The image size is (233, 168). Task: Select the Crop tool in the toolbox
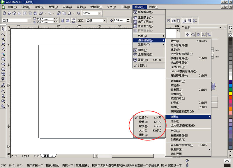tap(3, 39)
